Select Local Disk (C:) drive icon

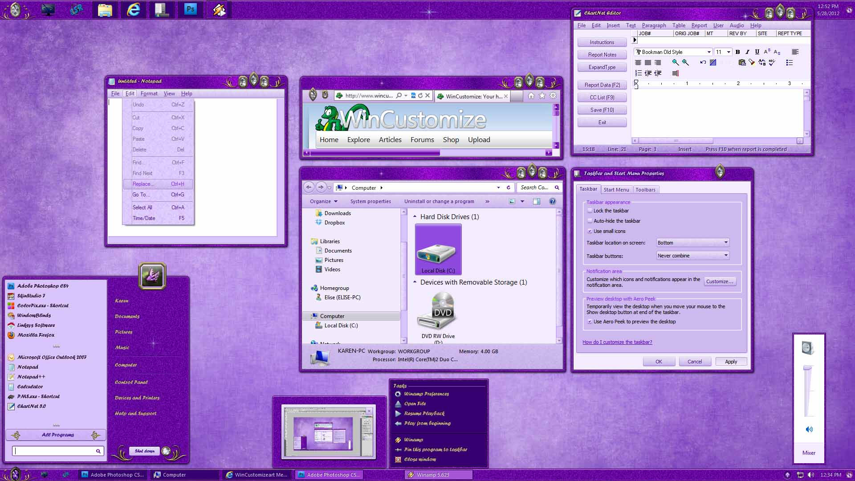click(438, 249)
